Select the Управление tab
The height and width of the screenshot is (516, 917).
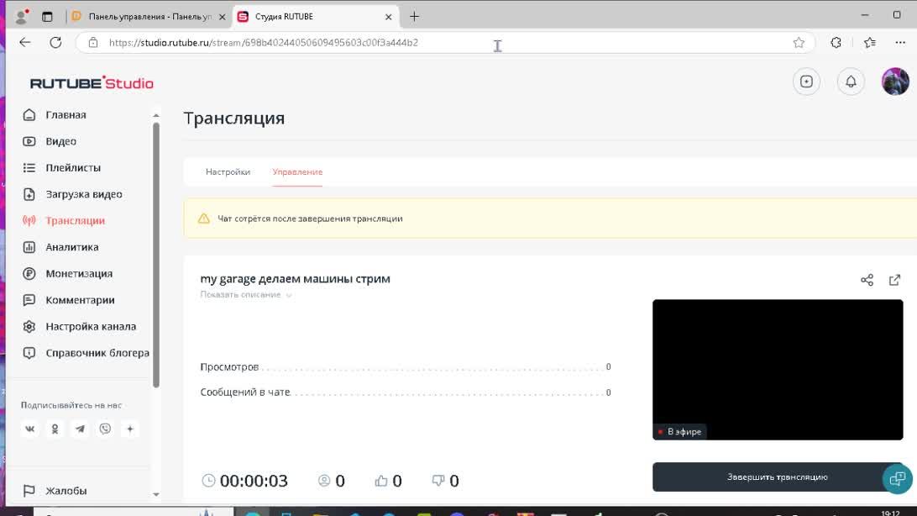click(x=297, y=172)
